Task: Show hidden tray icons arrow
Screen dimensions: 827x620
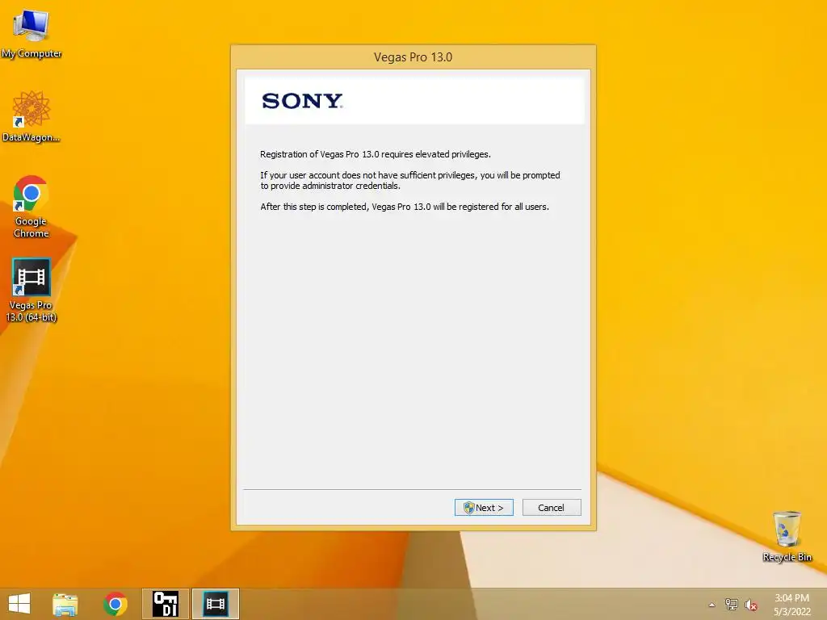Action: click(x=712, y=605)
